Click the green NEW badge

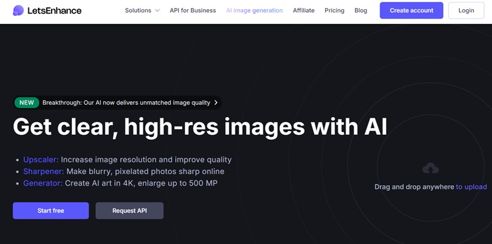[x=26, y=102]
